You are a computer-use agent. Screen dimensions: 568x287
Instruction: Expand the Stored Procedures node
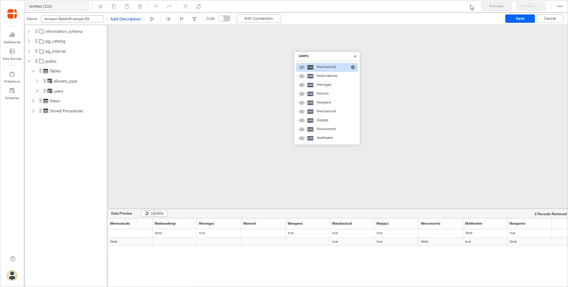click(x=33, y=111)
